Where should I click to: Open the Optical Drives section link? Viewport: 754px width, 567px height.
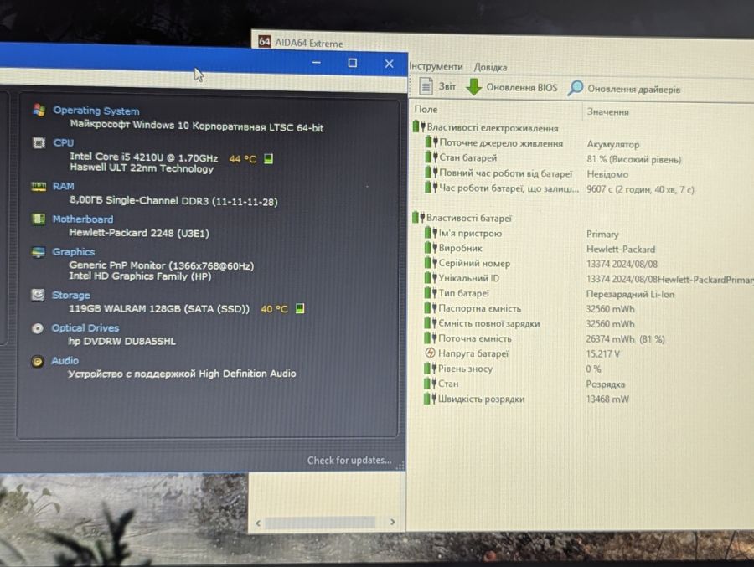[85, 328]
